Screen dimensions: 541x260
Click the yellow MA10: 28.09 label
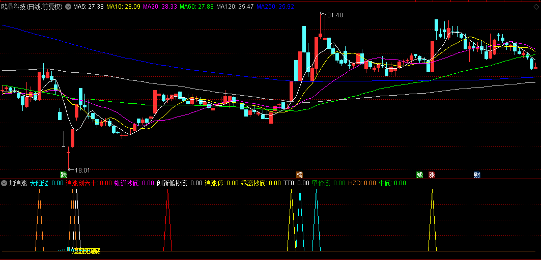(123, 7)
